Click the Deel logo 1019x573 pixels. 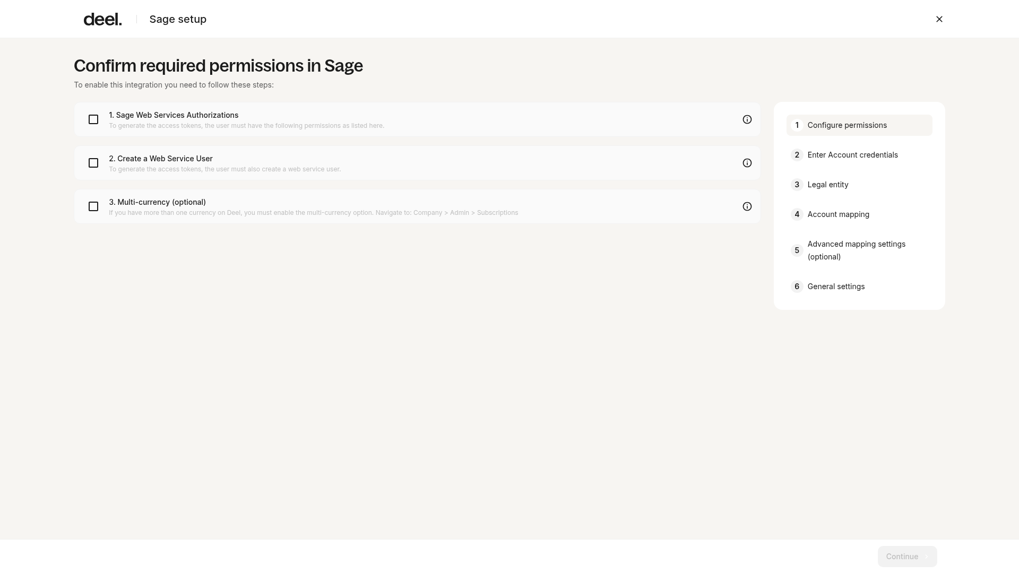102,19
